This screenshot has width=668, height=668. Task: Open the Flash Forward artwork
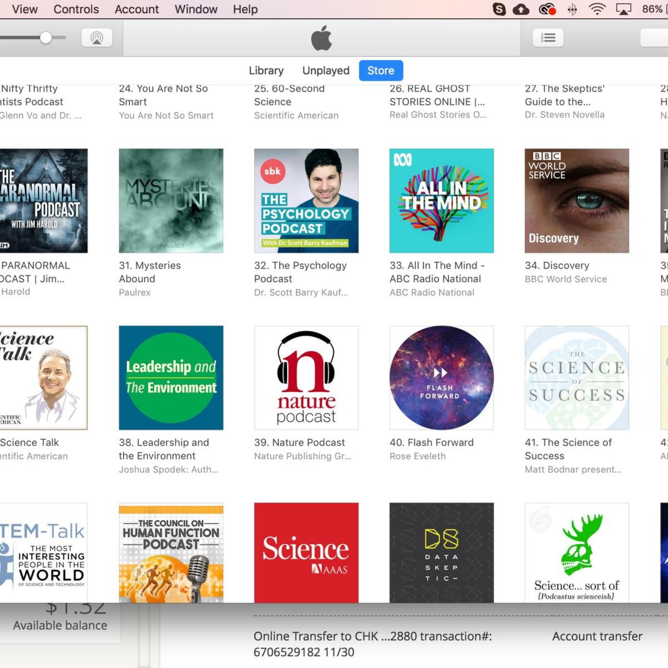(442, 377)
